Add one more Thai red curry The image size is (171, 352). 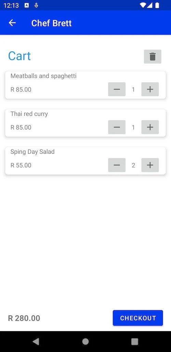(x=150, y=127)
